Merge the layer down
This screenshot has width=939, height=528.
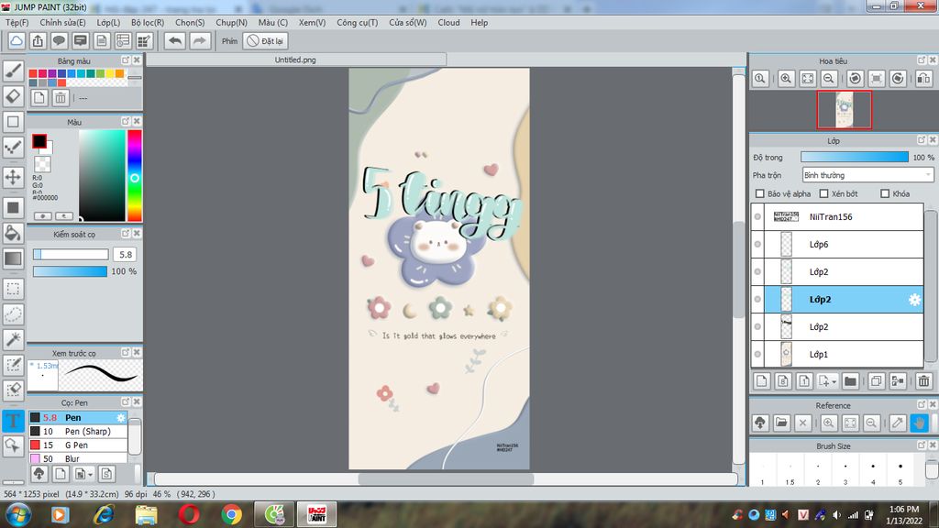click(898, 380)
